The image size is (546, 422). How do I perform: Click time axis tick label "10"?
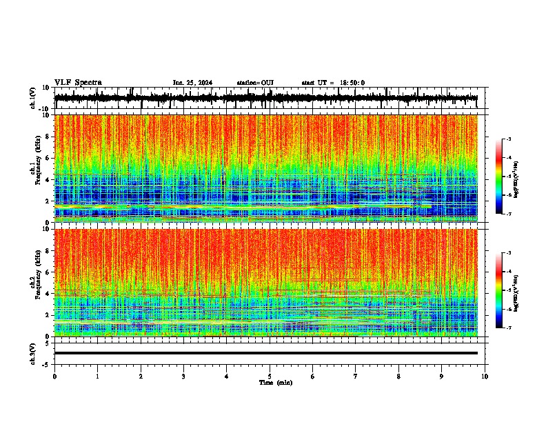click(x=485, y=376)
